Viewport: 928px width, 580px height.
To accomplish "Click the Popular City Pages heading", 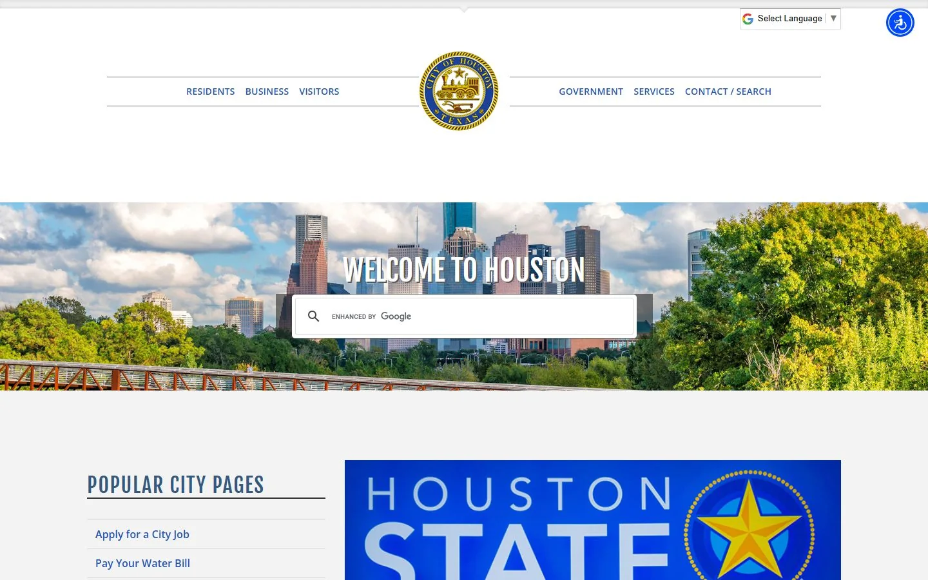I will (176, 485).
